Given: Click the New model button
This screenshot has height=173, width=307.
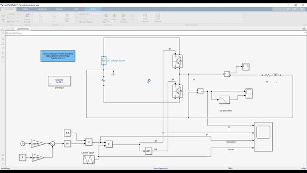Looking at the screenshot, I should 3,16.
